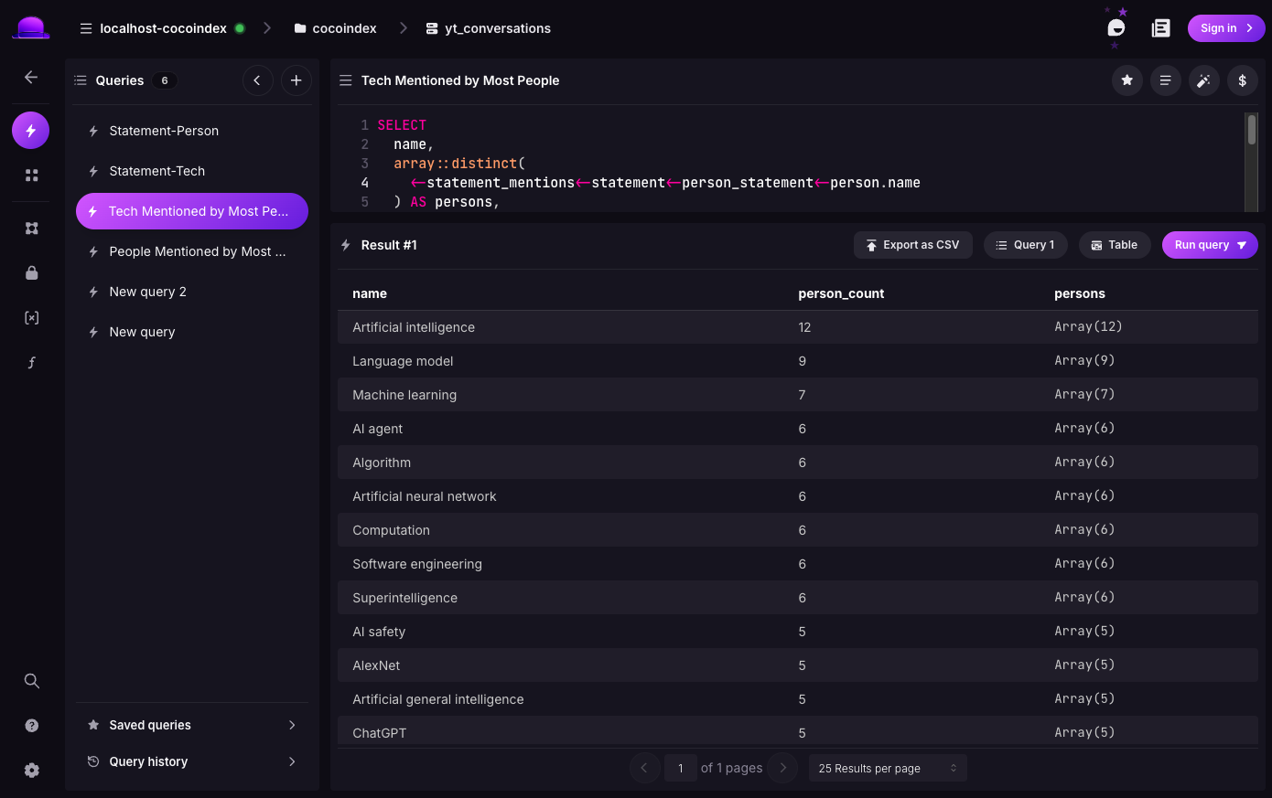The height and width of the screenshot is (798, 1272).
Task: Expand the Query history section
Action: tap(192, 761)
